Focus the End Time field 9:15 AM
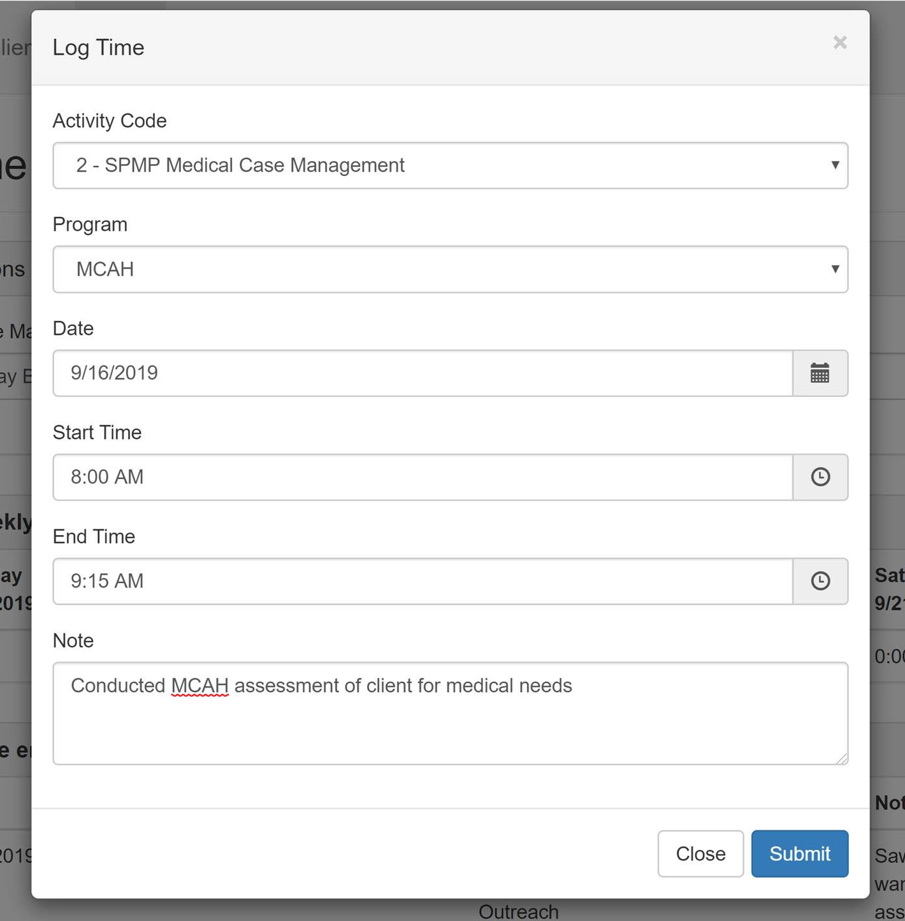The image size is (905, 921). [x=422, y=581]
